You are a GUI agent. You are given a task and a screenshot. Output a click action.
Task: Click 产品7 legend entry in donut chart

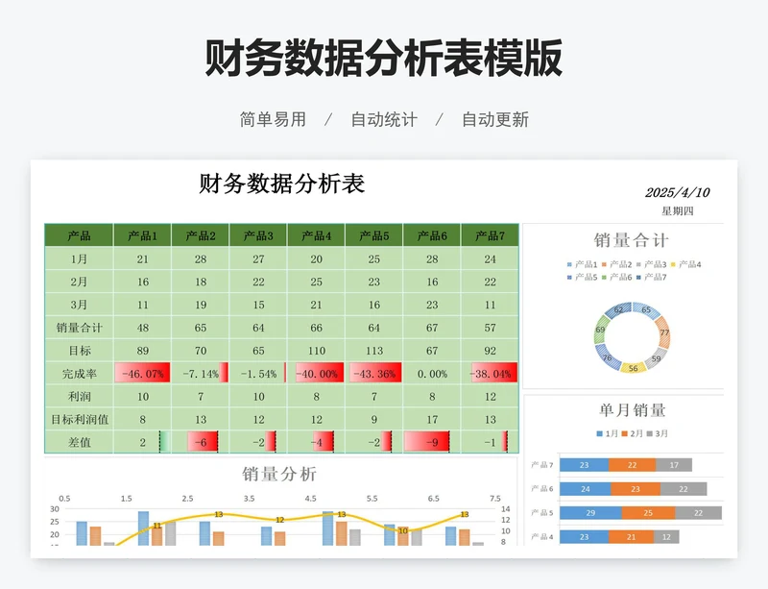(652, 277)
